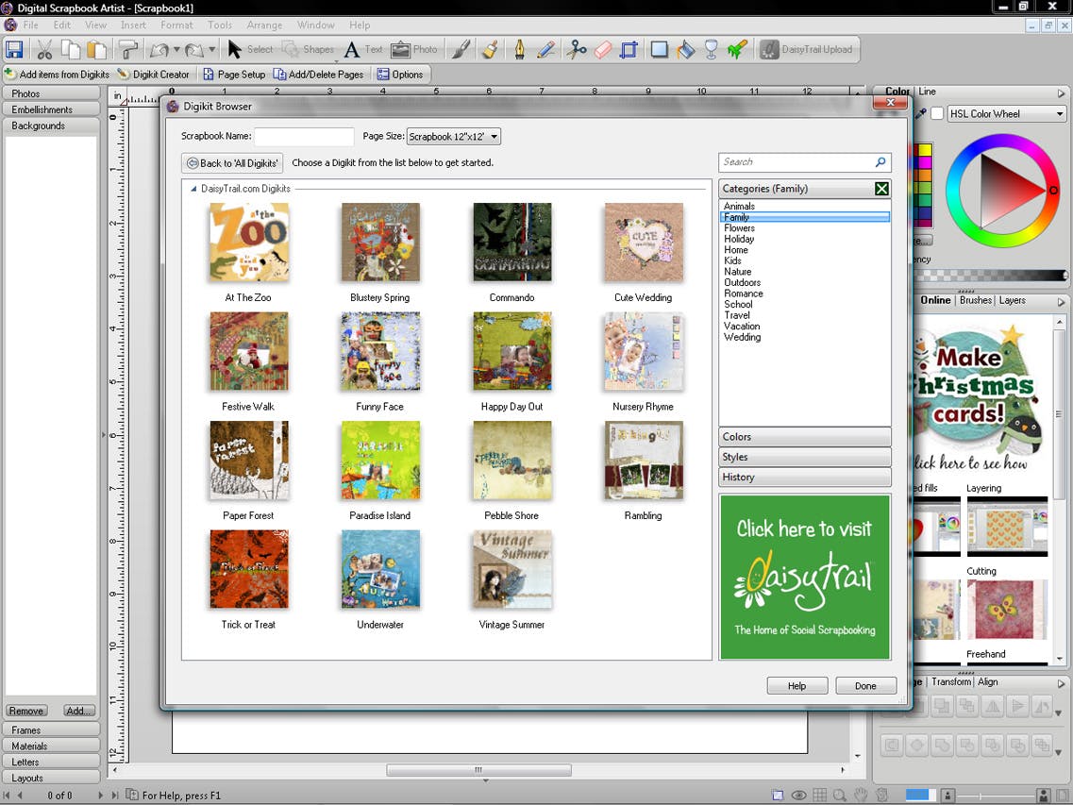Viewport: 1073px width, 805px height.
Task: Switch to the Brushes tab
Action: click(x=976, y=300)
